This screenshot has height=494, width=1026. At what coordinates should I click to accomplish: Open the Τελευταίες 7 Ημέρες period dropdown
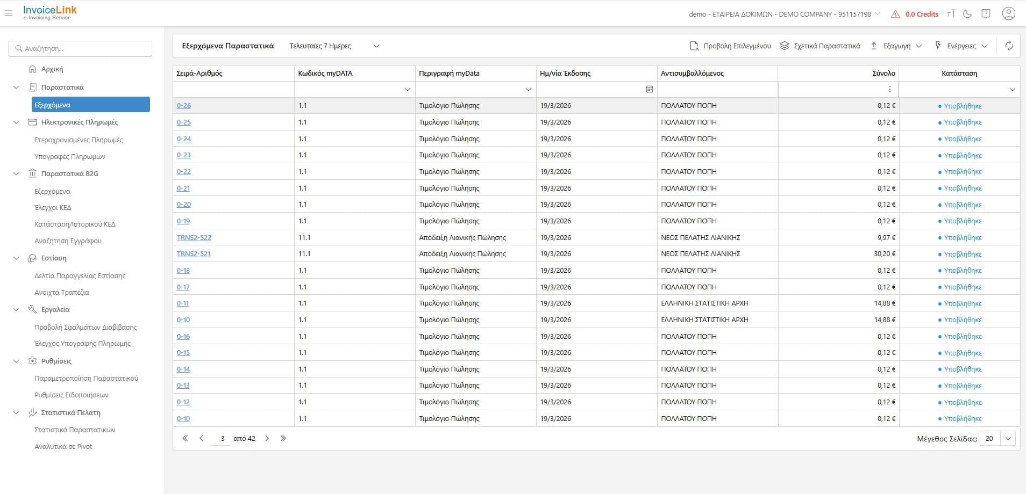(334, 46)
